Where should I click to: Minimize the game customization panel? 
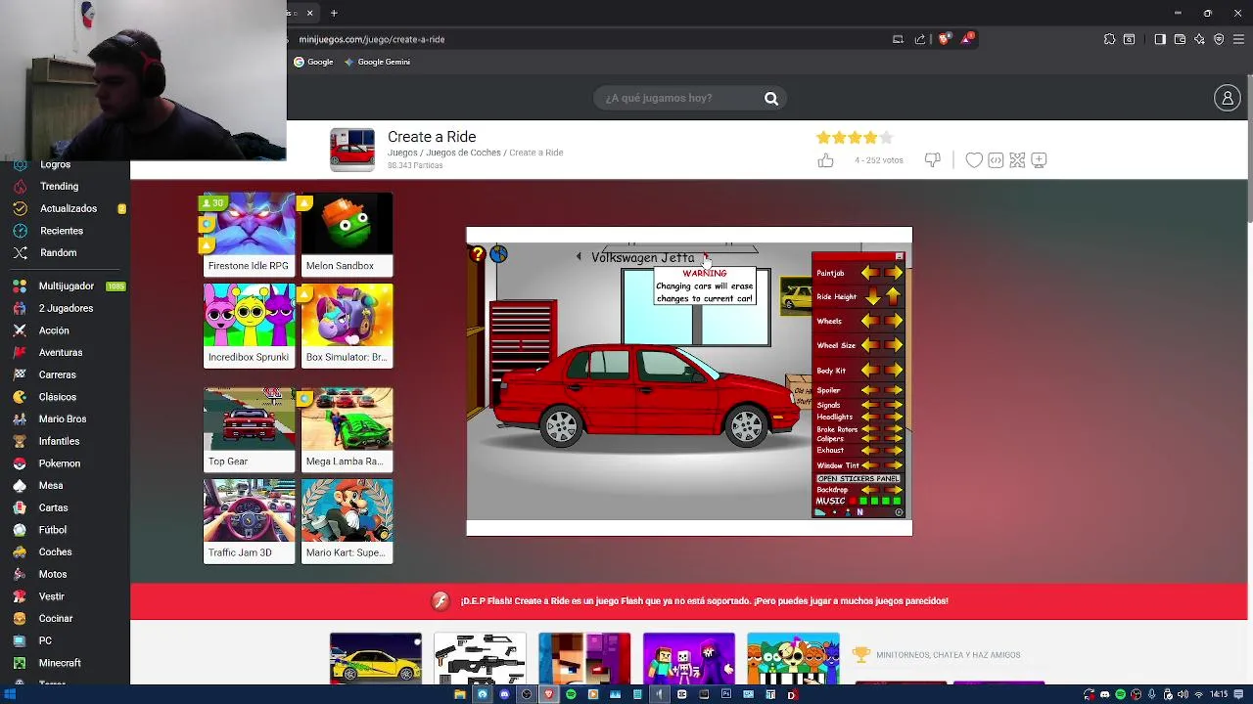coord(900,256)
